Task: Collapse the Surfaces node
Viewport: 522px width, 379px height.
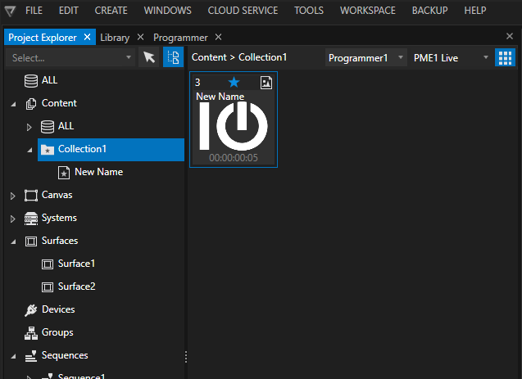Action: [x=13, y=241]
